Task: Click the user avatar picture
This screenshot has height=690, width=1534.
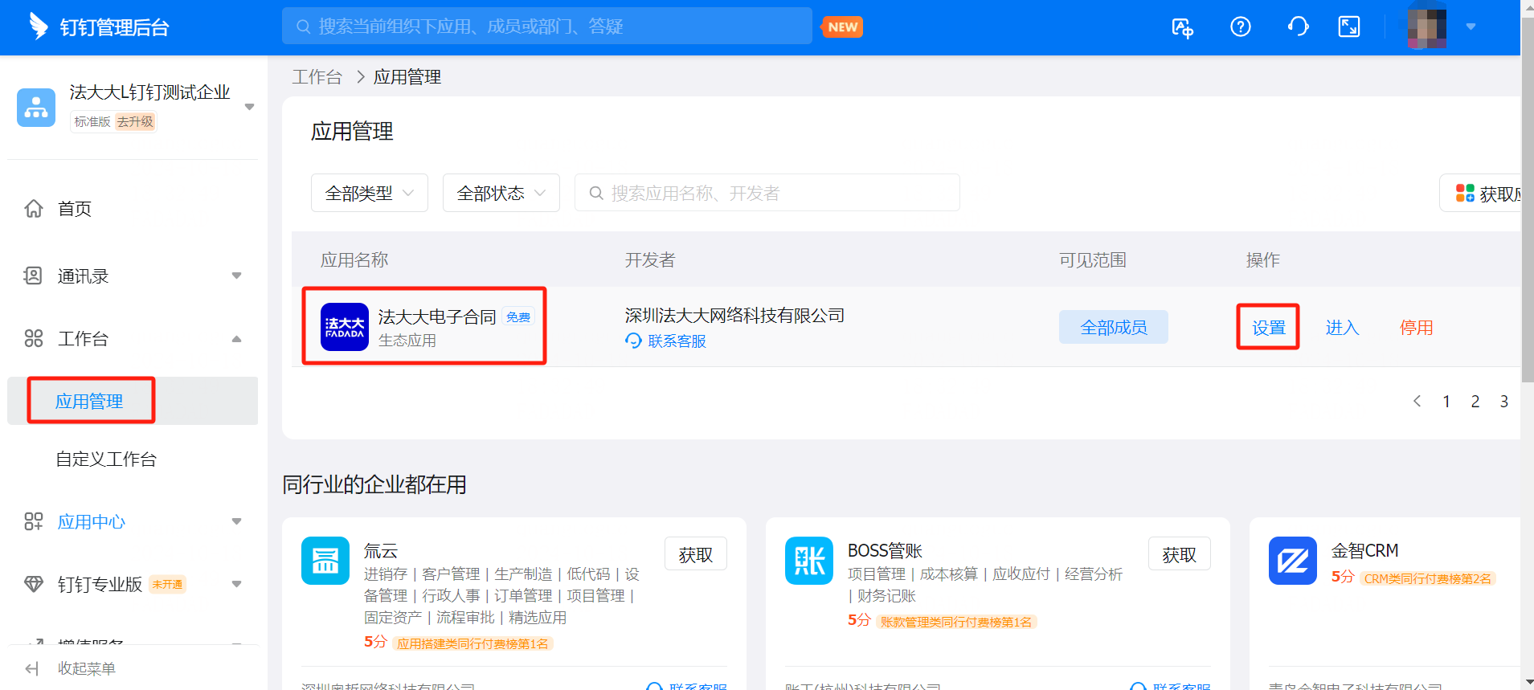Action: (1427, 27)
